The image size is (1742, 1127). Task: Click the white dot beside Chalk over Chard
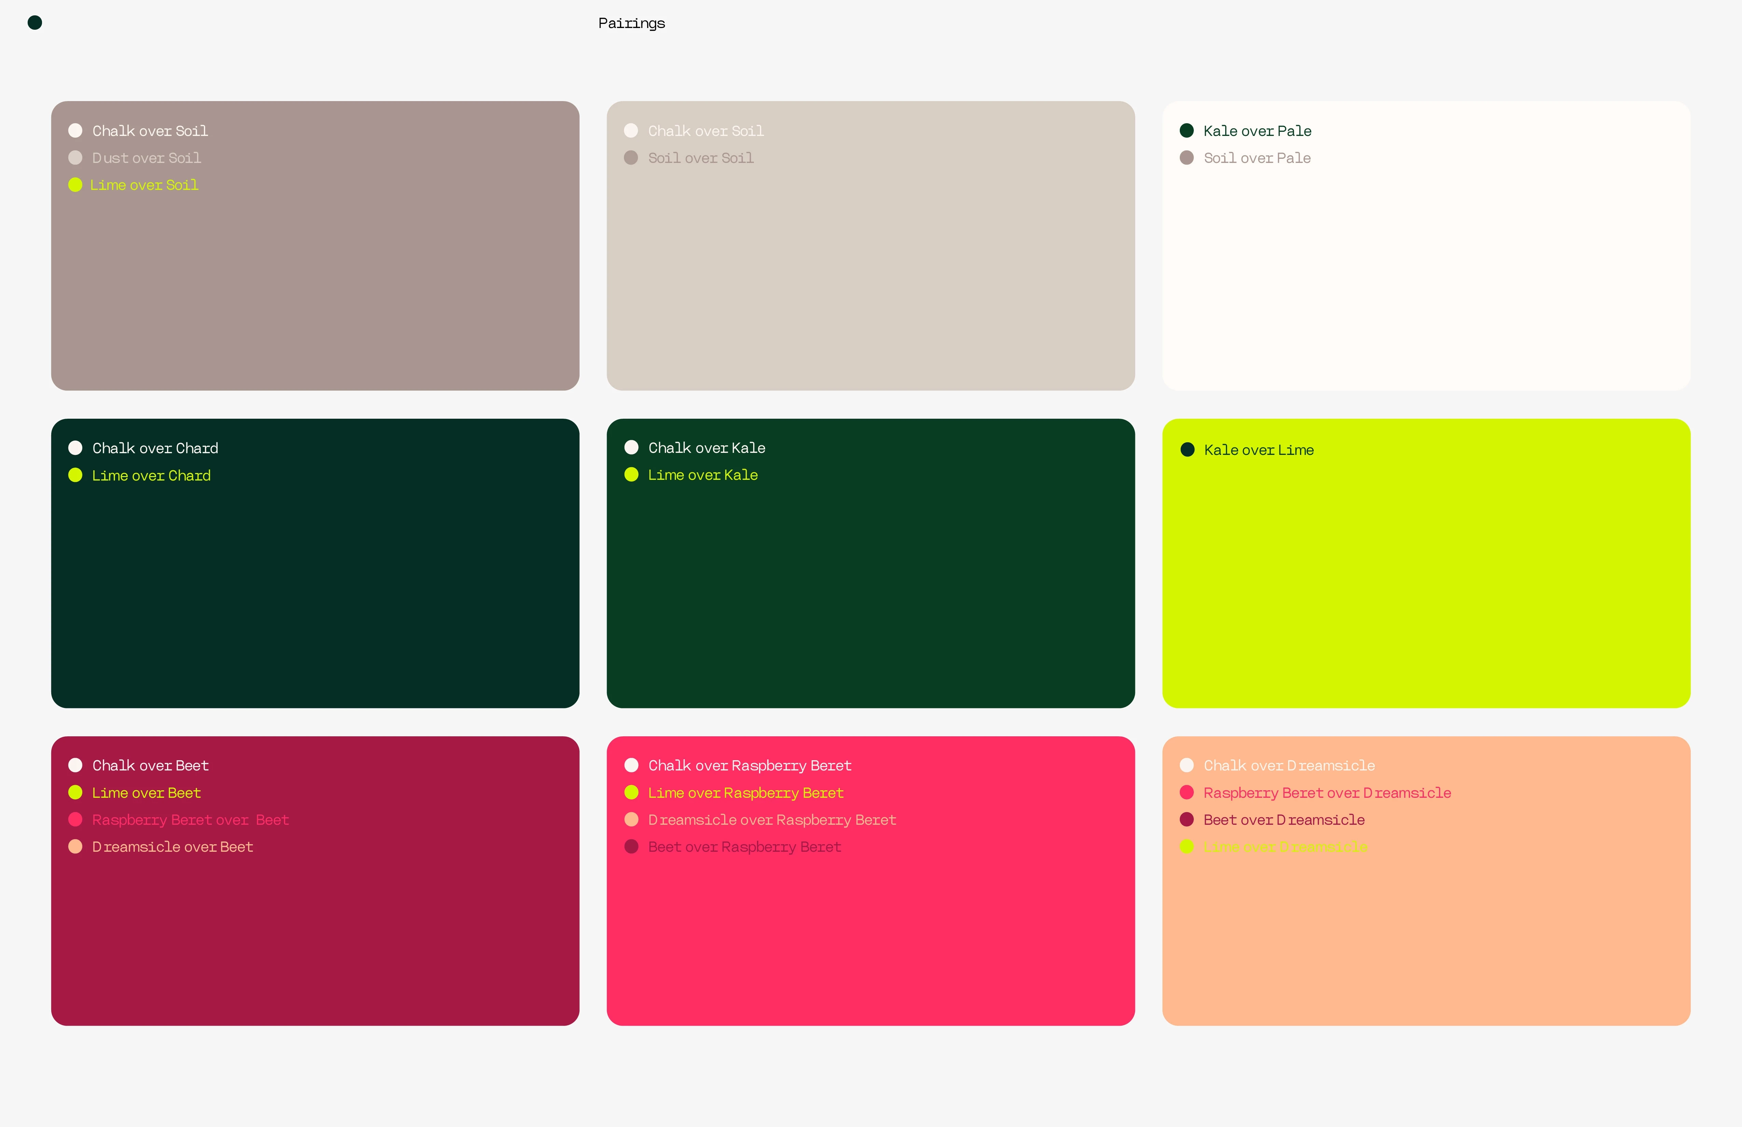75,448
